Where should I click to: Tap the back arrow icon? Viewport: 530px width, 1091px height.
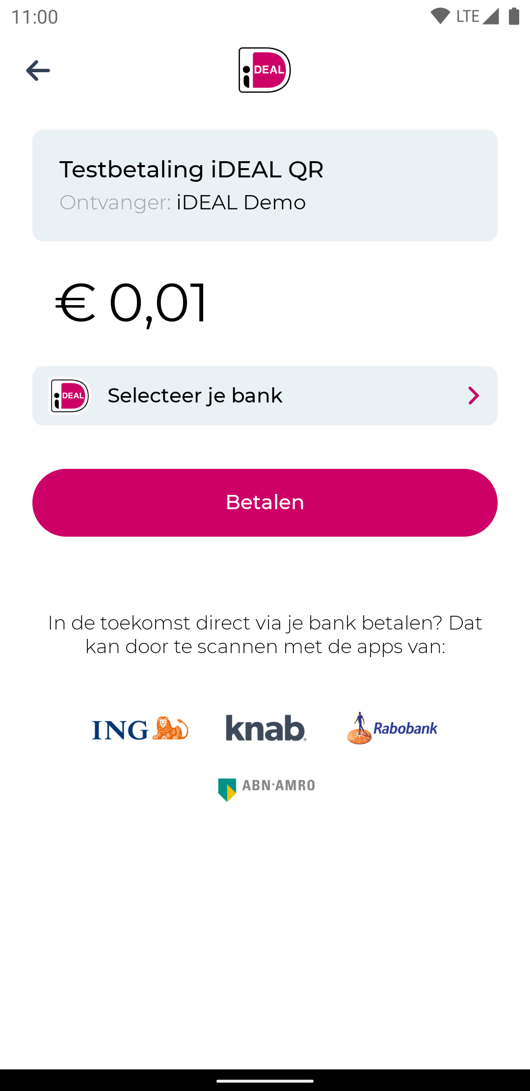coord(38,70)
